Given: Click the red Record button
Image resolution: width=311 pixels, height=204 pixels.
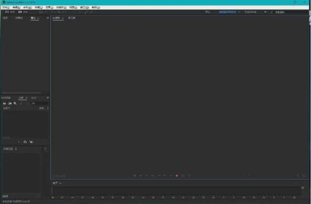Looking at the screenshot, I should pyautogui.click(x=177, y=176).
